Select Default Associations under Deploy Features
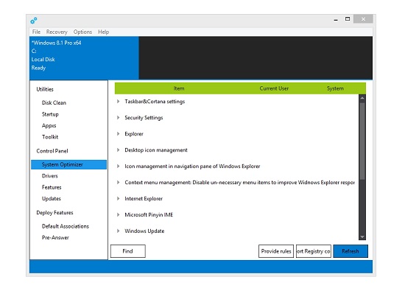 66,226
